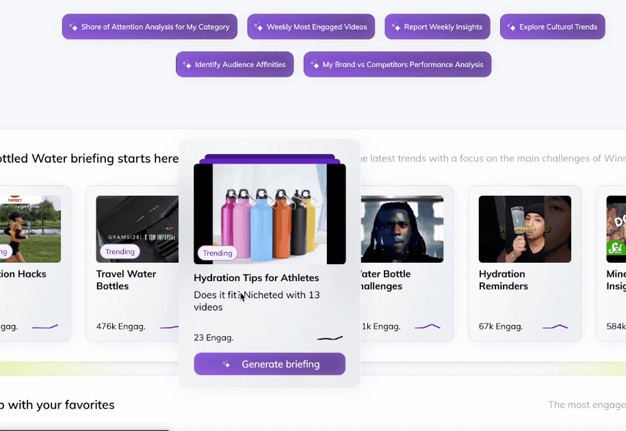Screen dimensions: 626x431
Task: Select the Weekly Most Engaged Videos quick action
Action: point(311,26)
